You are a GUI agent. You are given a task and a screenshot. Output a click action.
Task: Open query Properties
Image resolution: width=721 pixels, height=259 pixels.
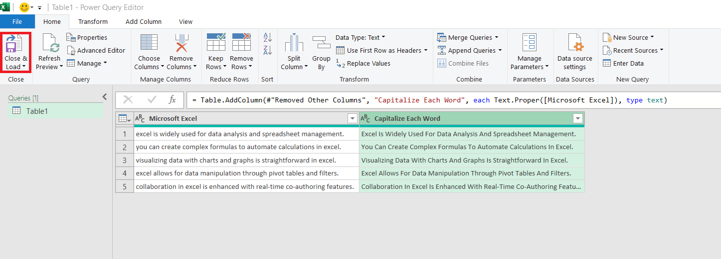(87, 37)
